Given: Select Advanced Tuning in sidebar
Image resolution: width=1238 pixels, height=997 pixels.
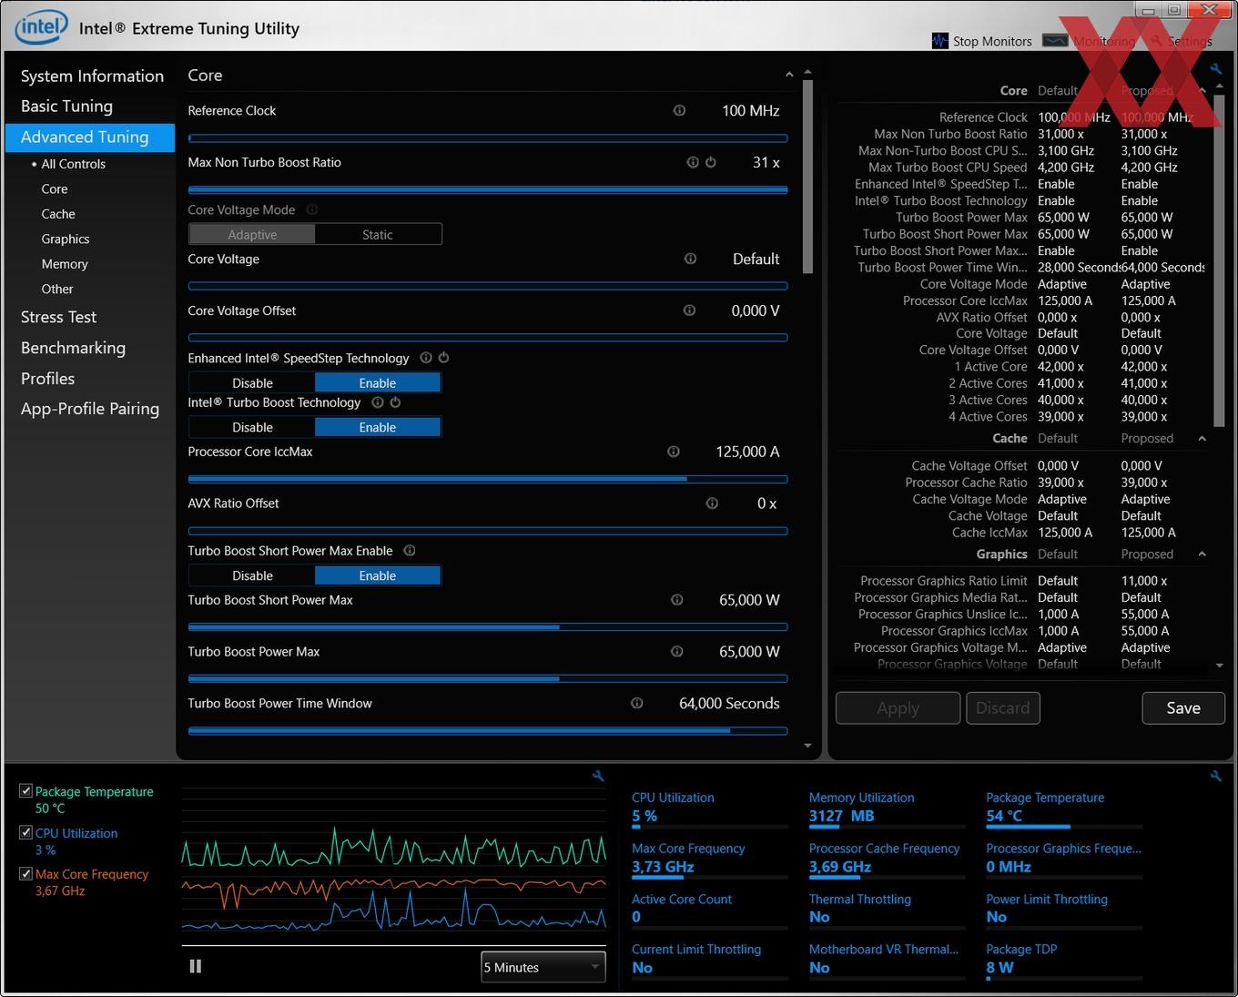Looking at the screenshot, I should (89, 137).
